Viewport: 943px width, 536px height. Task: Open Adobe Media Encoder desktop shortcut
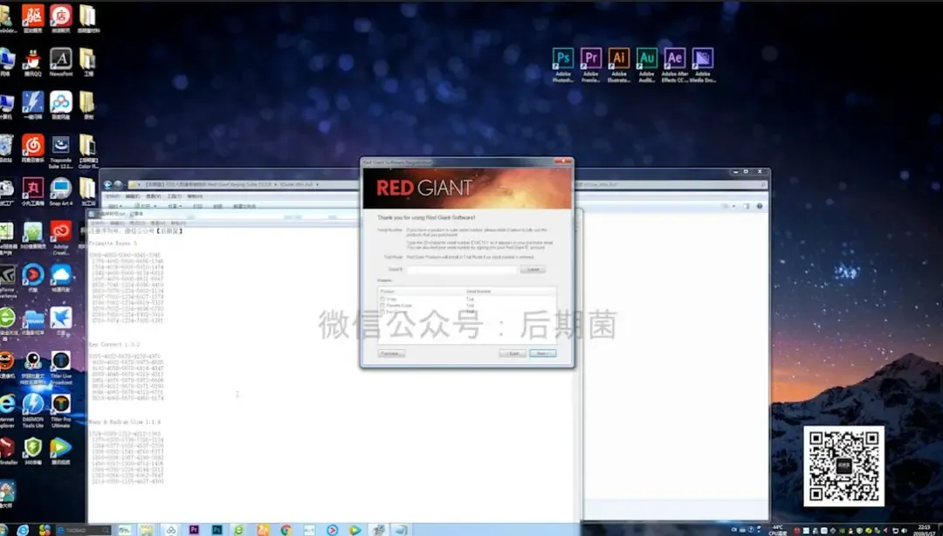tap(702, 65)
